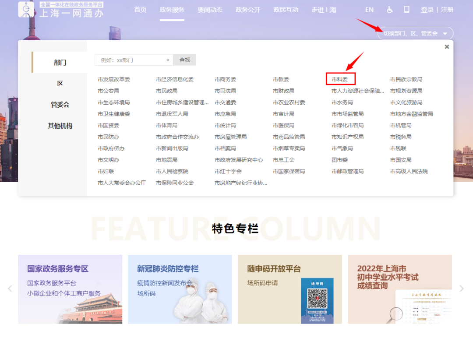Open the 走进上海 menu item

(x=324, y=10)
